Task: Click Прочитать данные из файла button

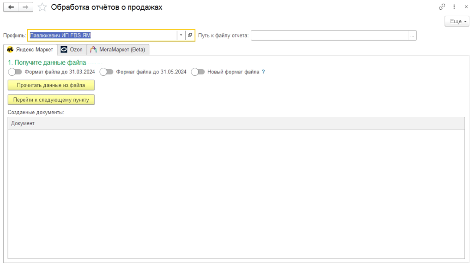Action: point(51,85)
